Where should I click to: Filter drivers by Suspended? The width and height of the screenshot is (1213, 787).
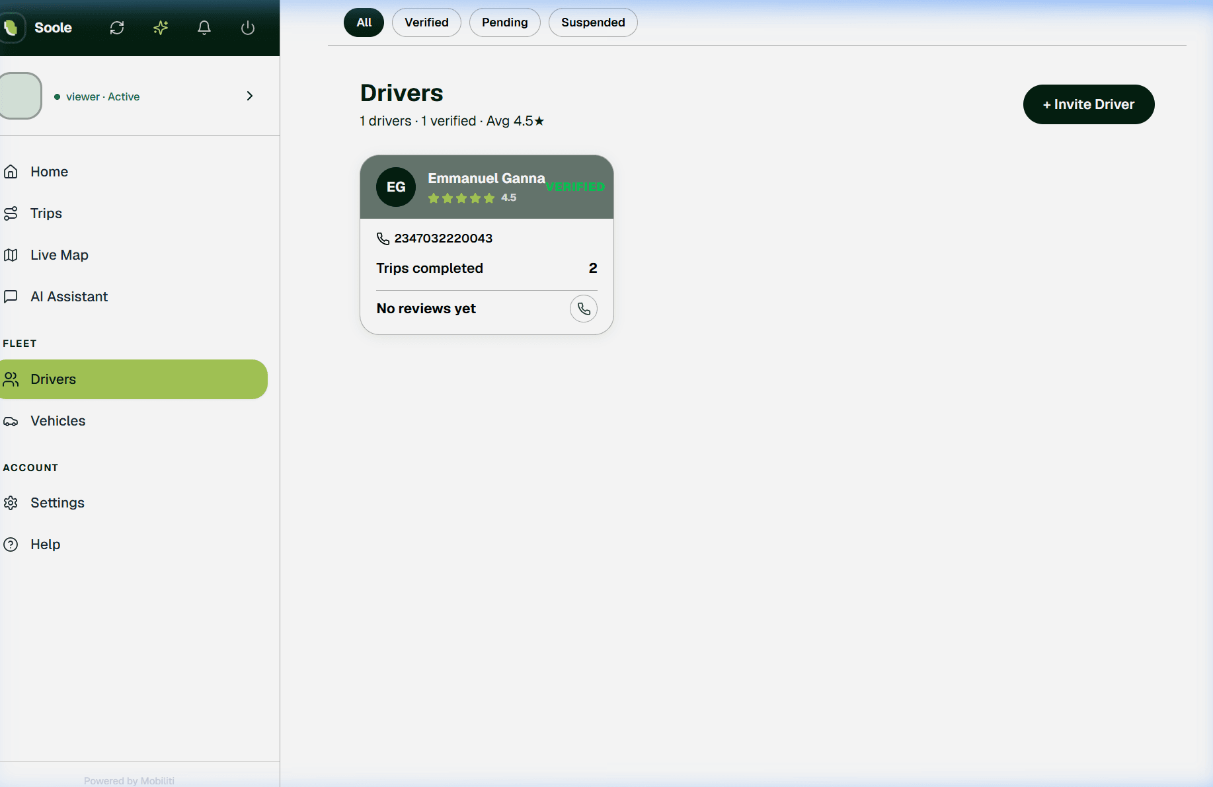tap(593, 22)
